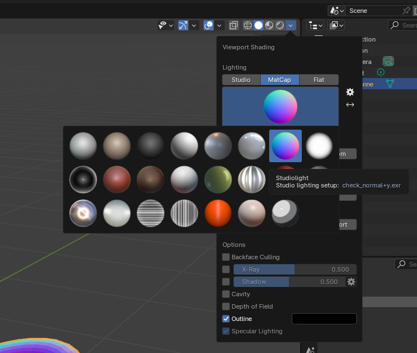Open MatCap preferences gear icon
The width and height of the screenshot is (417, 353).
coord(350,92)
